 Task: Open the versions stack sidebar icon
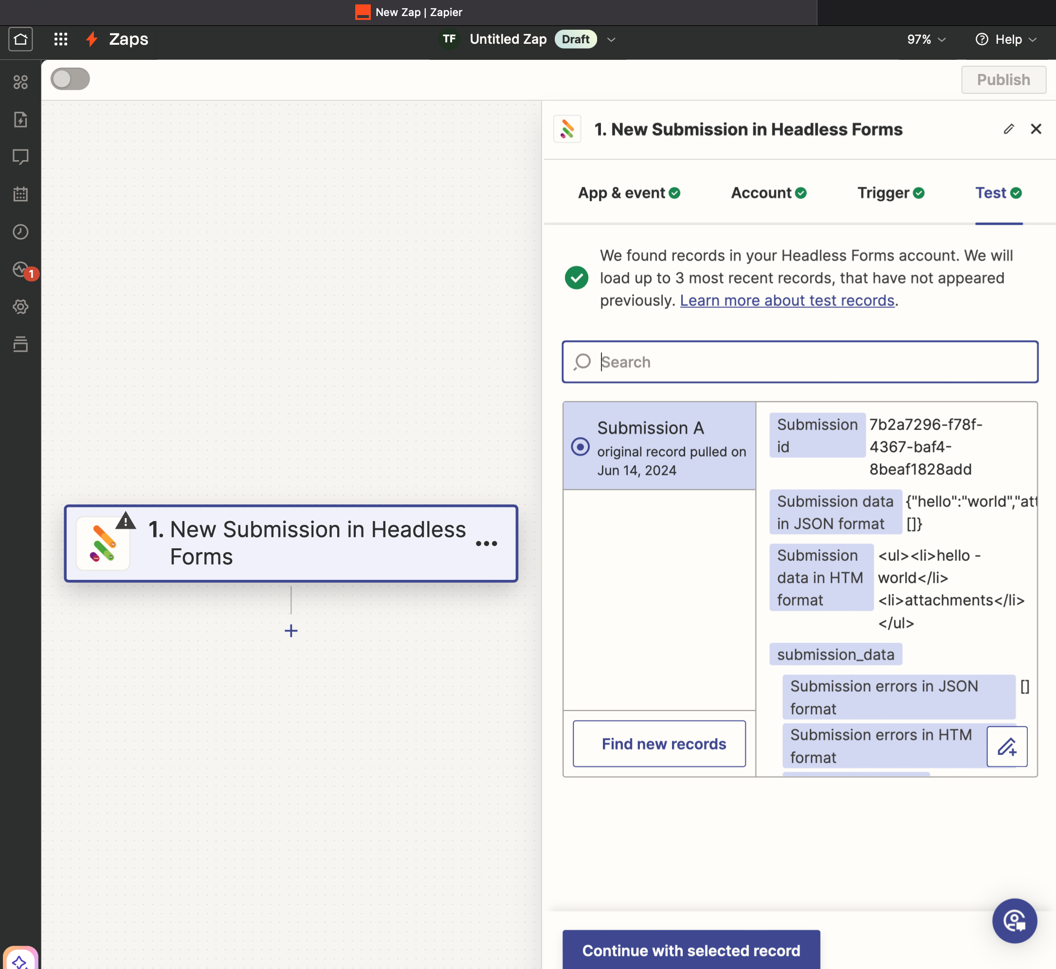20,344
